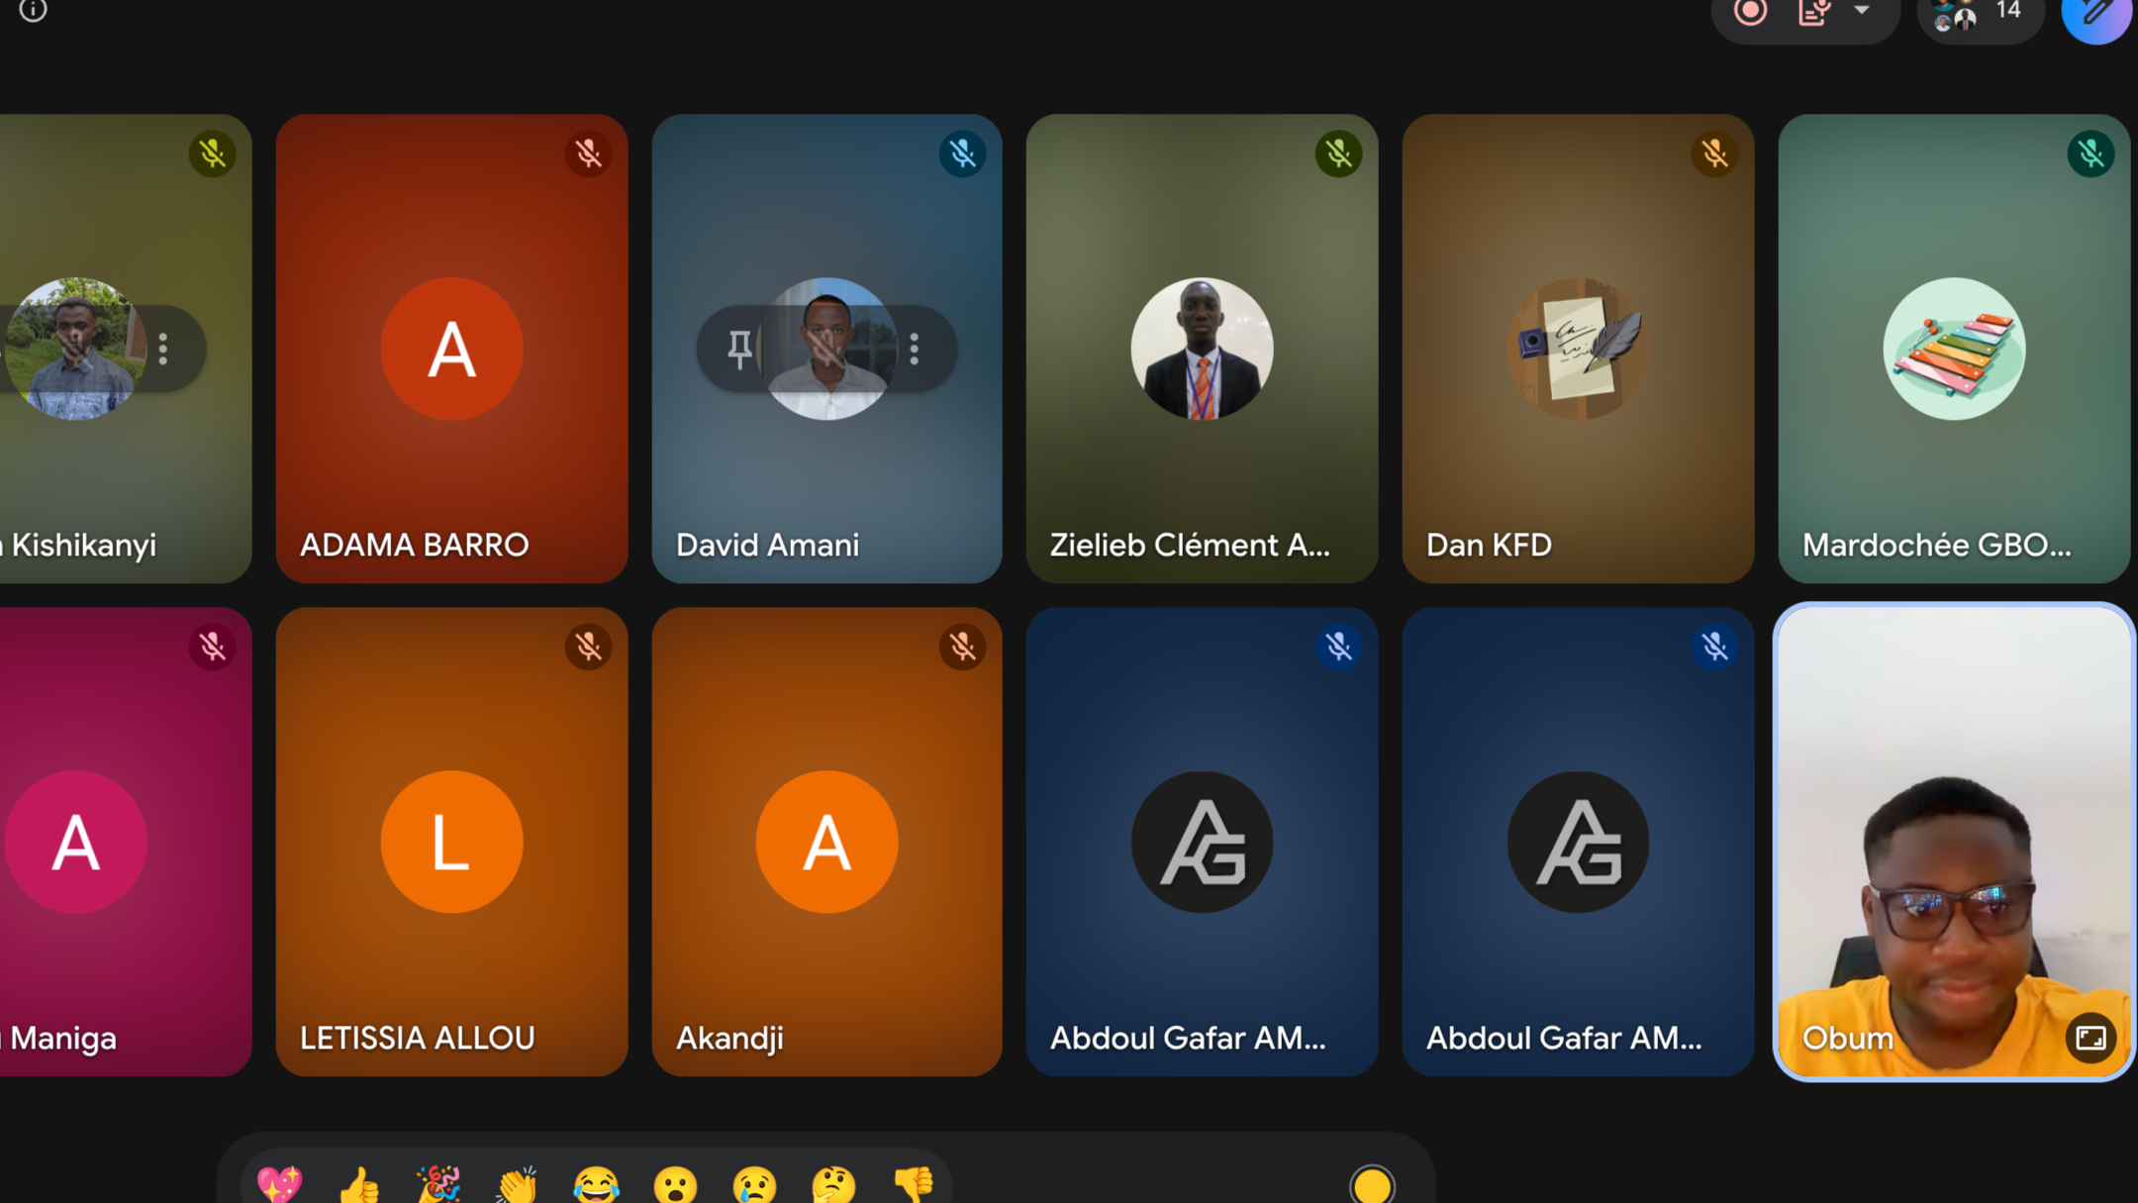Send the sparkling heart reaction
This screenshot has width=2138, height=1203.
pos(279,1184)
